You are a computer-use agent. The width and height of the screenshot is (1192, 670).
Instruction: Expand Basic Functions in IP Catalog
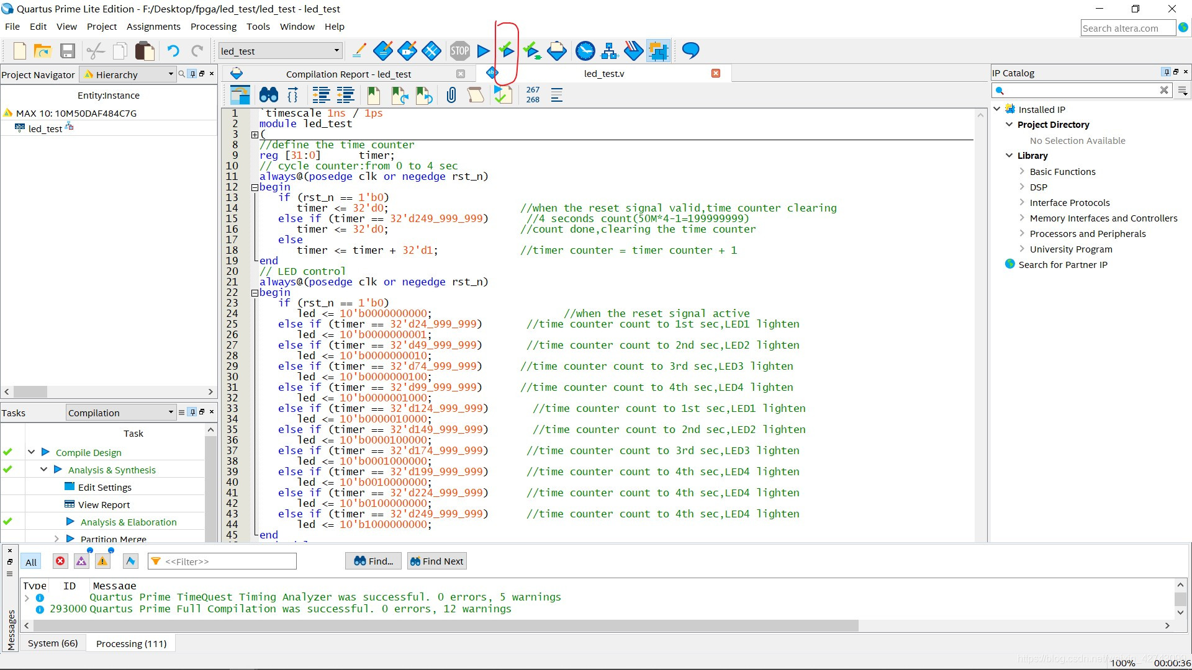1022,171
